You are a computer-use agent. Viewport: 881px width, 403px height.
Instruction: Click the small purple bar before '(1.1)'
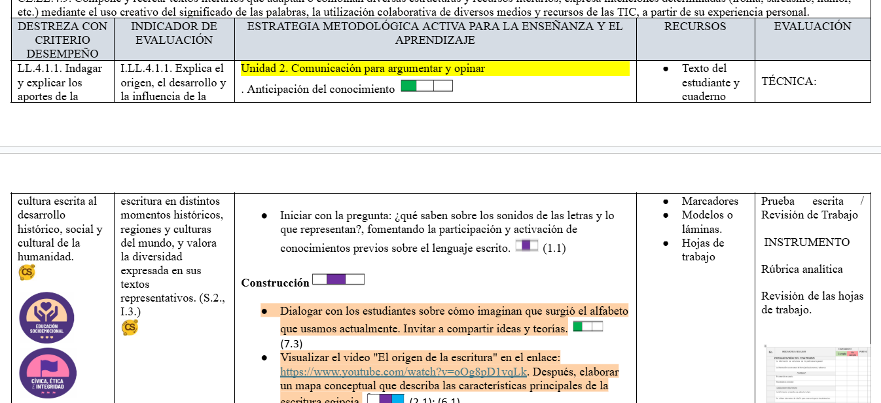[527, 245]
